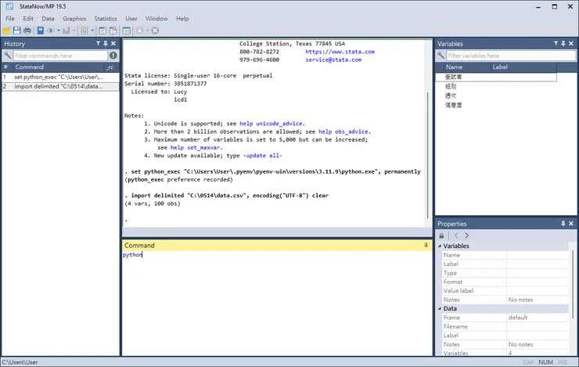579x367 pixels.
Task: Open the Viewer icon dropdown arrow
Action: click(x=59, y=31)
